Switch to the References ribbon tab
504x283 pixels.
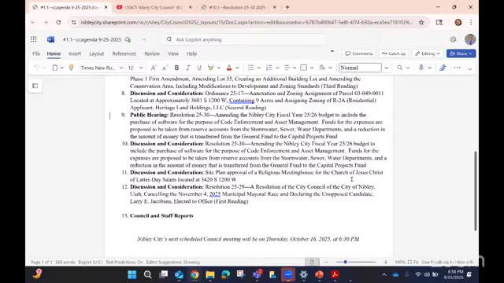(124, 53)
